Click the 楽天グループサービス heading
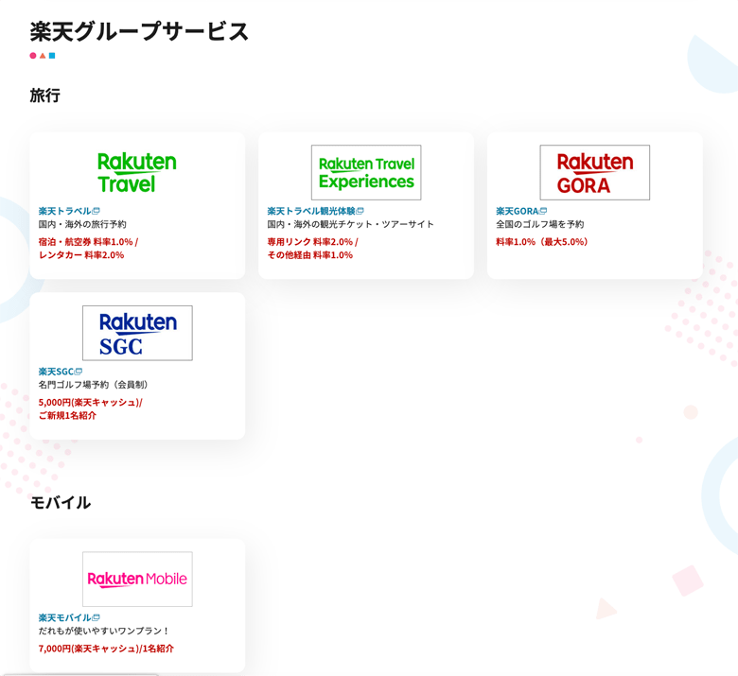738x676 pixels. pos(139,31)
